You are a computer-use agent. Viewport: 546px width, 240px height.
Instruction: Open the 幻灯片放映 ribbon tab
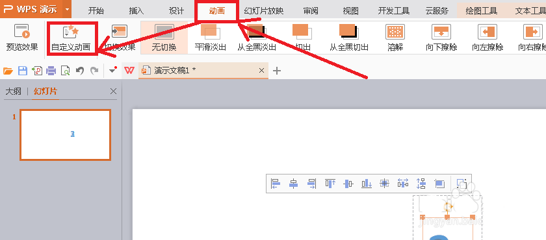264,11
